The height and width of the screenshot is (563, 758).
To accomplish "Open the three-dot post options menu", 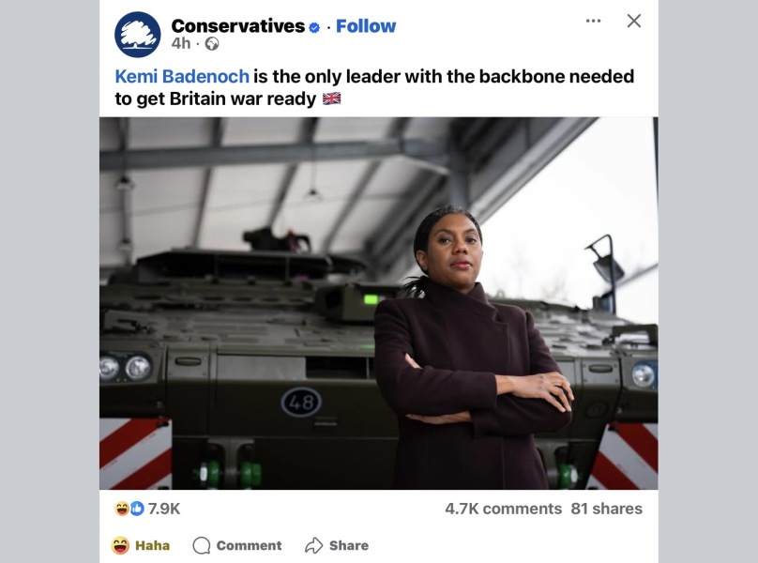I will point(593,21).
